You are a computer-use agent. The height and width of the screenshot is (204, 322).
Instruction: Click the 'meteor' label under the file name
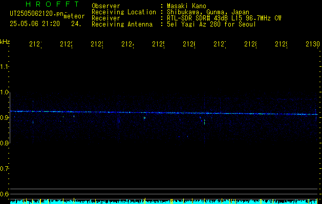point(74,16)
